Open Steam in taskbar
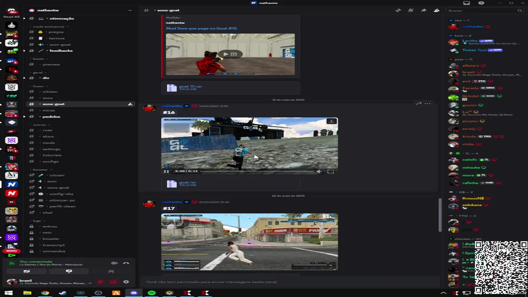This screenshot has width=528, height=297. point(63,293)
